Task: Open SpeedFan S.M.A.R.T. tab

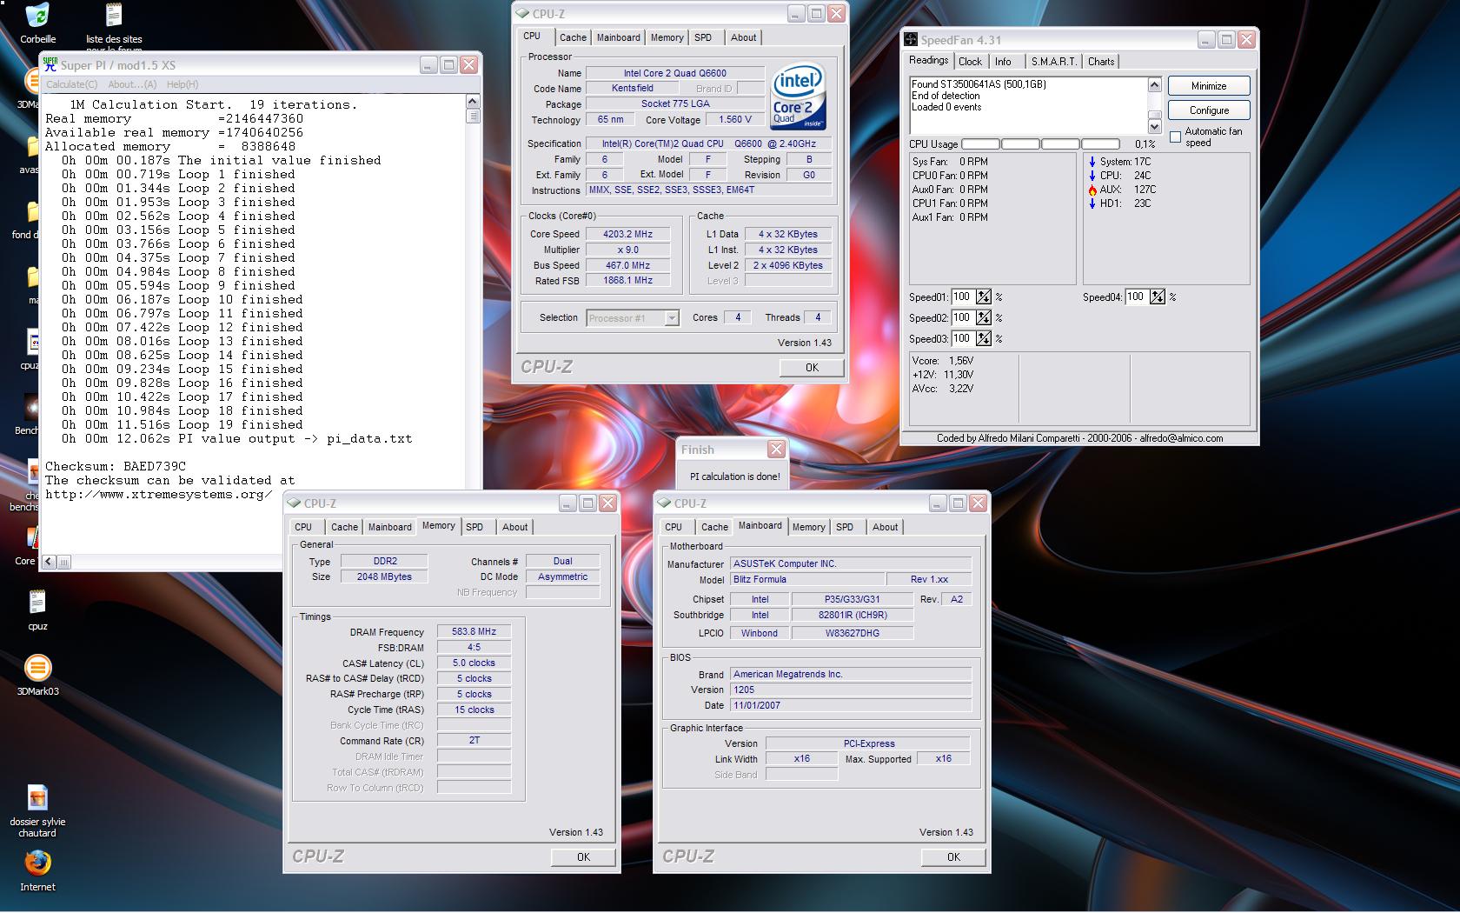Action: pos(1053,62)
